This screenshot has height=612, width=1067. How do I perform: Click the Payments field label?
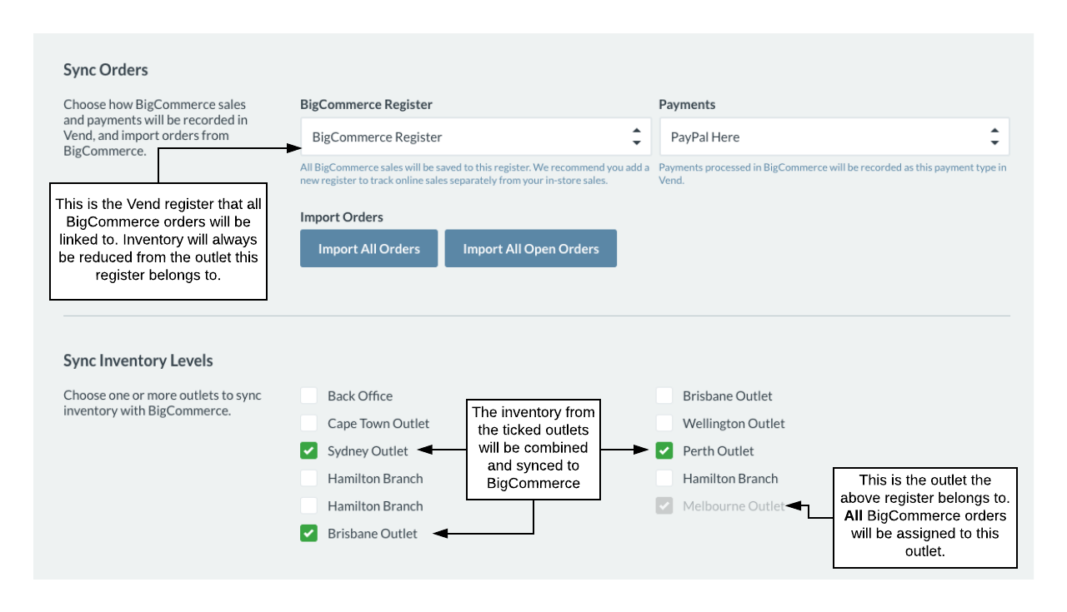click(x=687, y=104)
